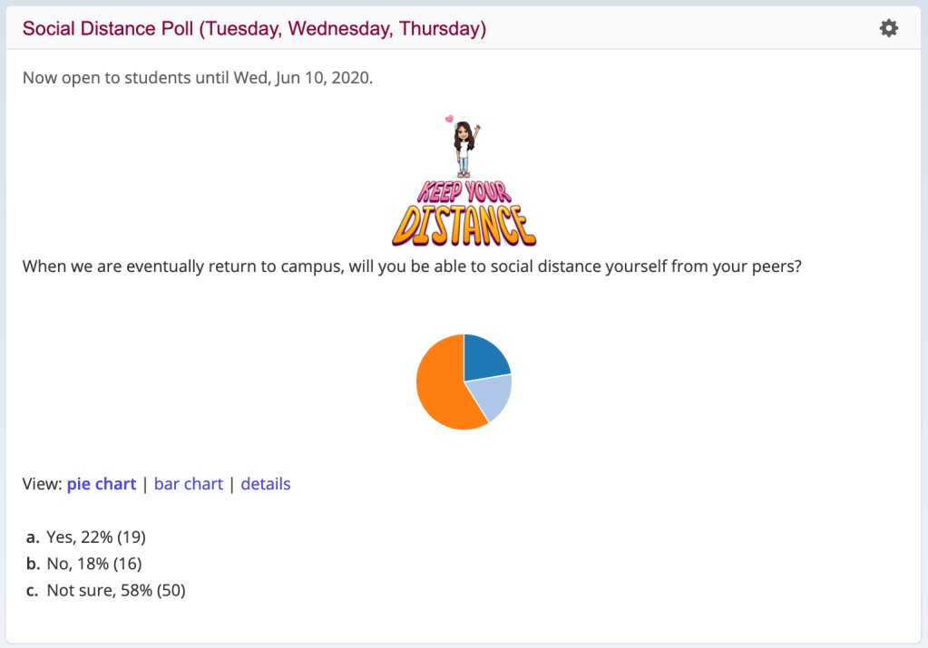Open the poll settings gear menu
Screen dimensions: 928x648
pyautogui.click(x=888, y=28)
